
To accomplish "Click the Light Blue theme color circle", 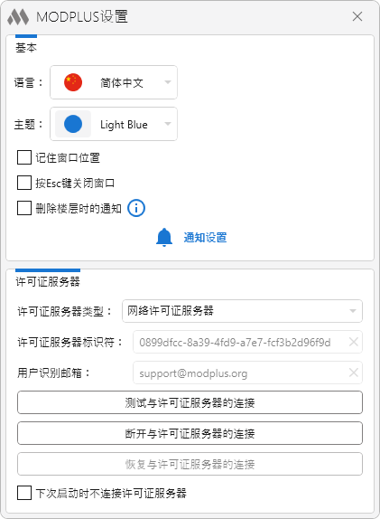I will point(73,124).
